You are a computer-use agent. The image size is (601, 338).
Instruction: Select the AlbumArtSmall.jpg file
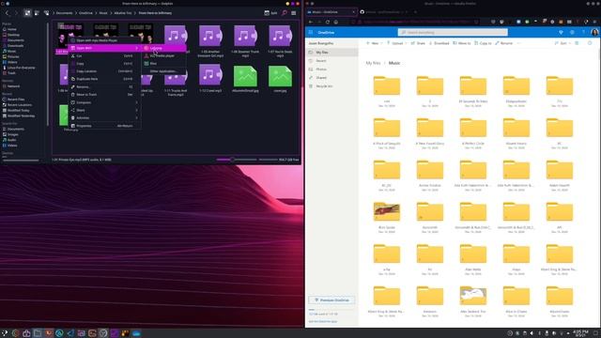(x=245, y=79)
